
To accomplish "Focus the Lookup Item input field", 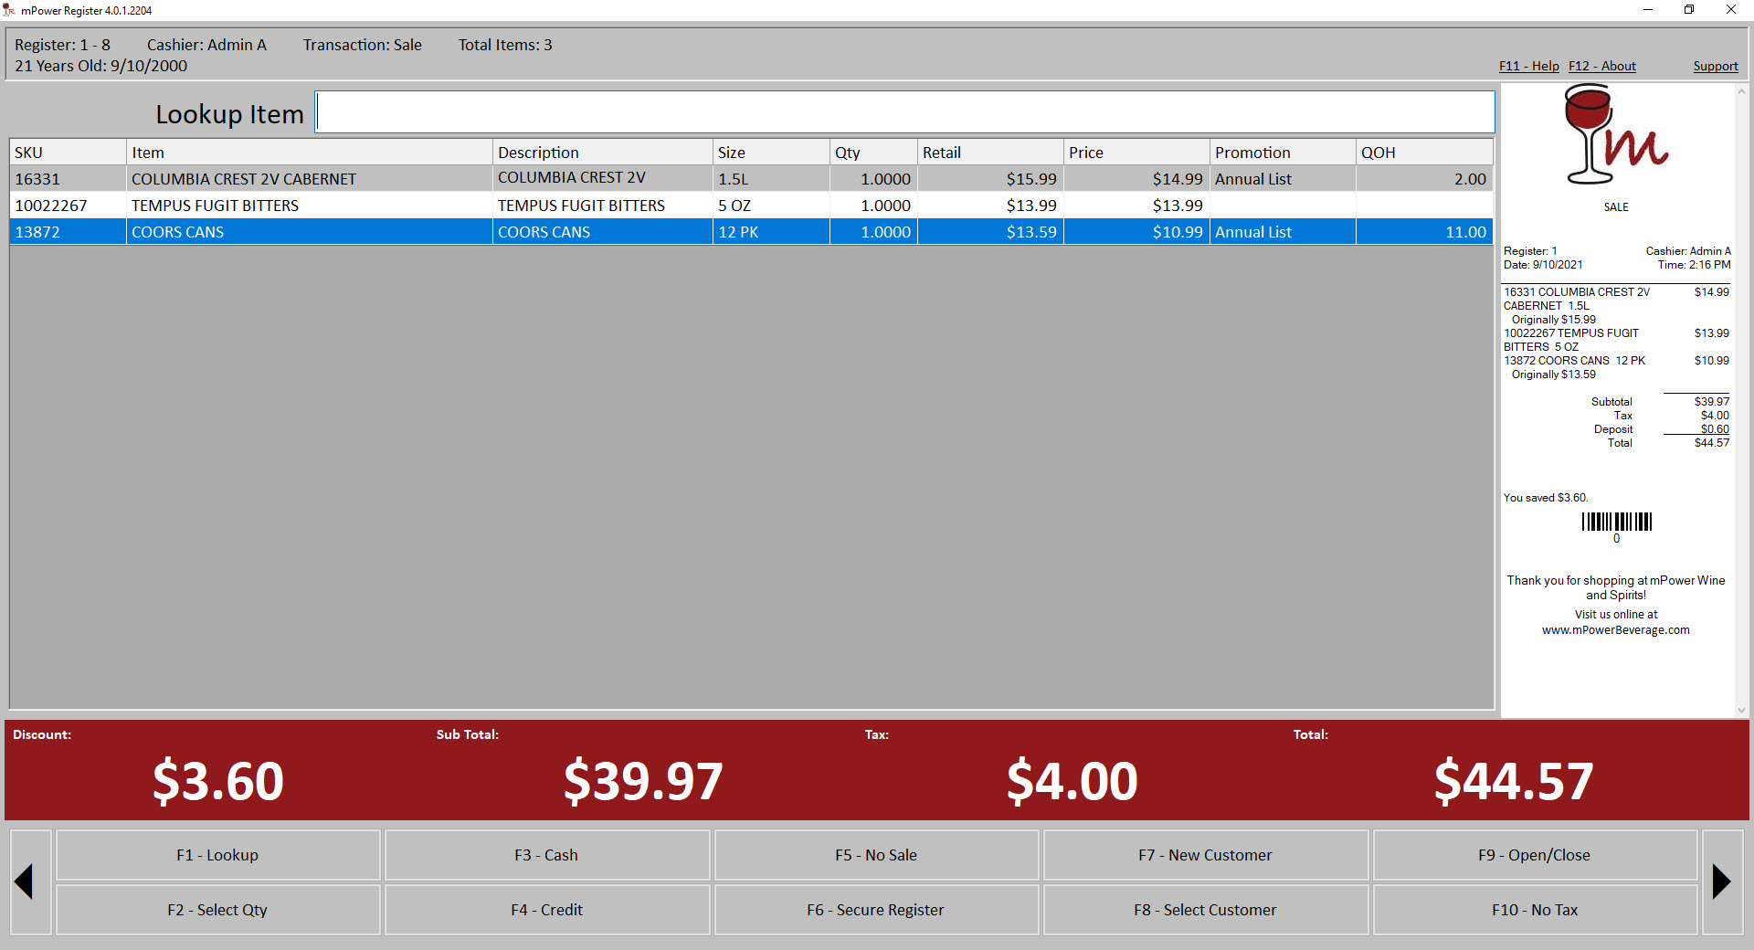I will (904, 112).
